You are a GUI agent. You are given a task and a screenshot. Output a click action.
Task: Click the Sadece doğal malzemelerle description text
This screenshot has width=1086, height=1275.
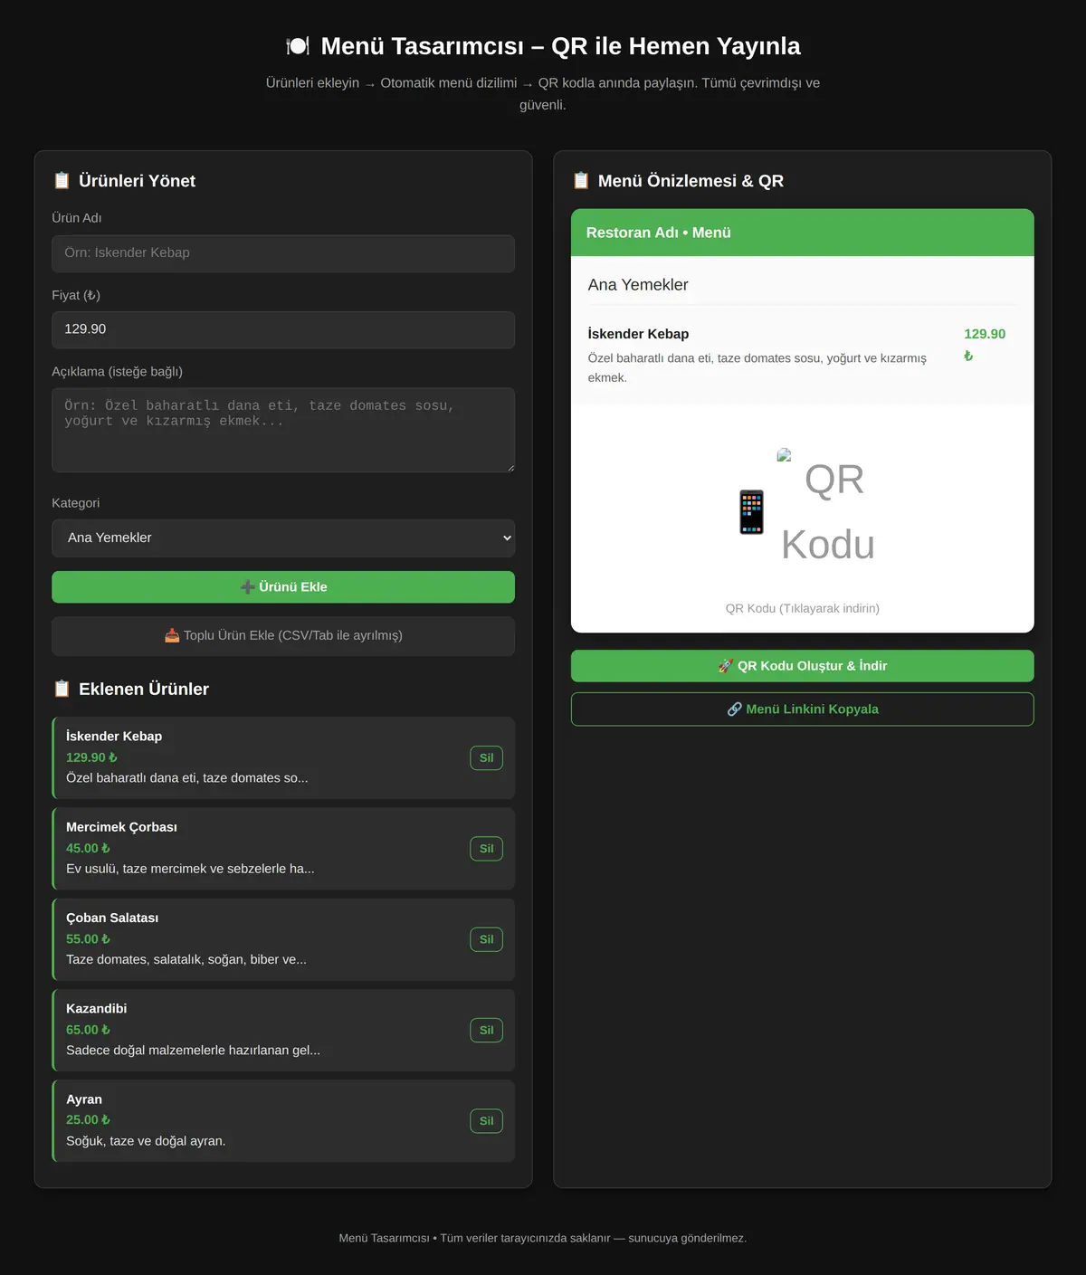tap(193, 1051)
